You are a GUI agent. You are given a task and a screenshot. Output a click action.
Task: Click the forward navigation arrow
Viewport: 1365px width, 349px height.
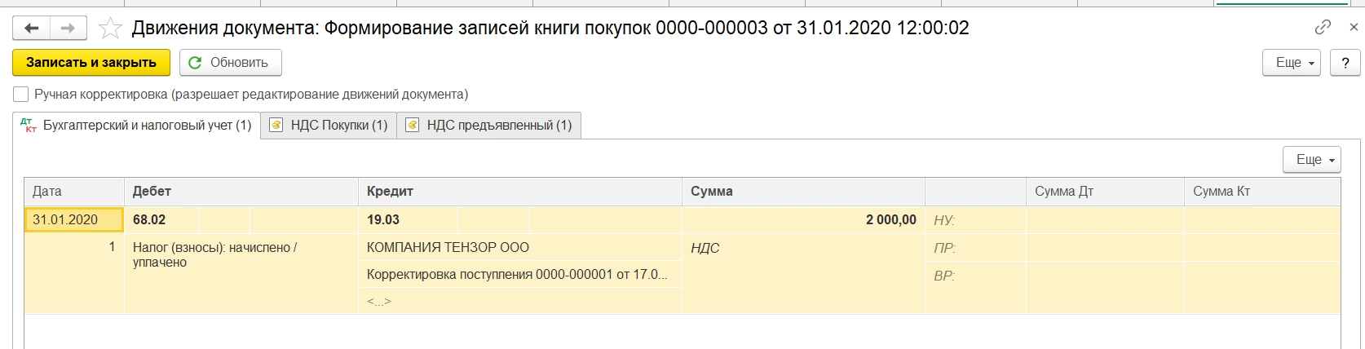pos(68,29)
